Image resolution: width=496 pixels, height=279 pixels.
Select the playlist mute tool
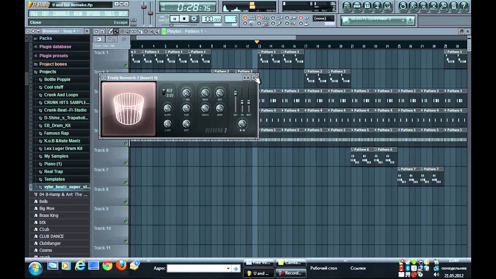coord(128,31)
